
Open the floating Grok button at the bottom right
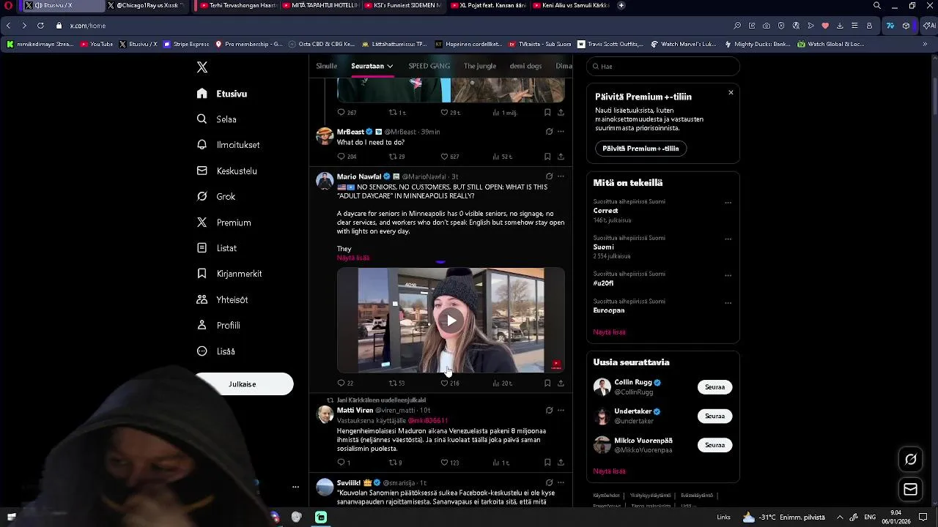click(x=911, y=460)
